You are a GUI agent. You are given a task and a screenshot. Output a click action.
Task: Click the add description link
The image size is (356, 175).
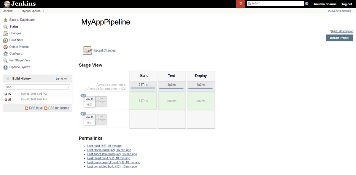(343, 31)
